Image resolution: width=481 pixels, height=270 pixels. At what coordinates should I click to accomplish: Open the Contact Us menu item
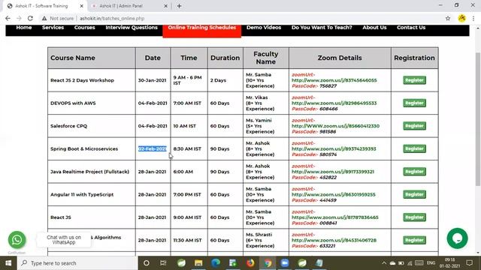click(411, 27)
